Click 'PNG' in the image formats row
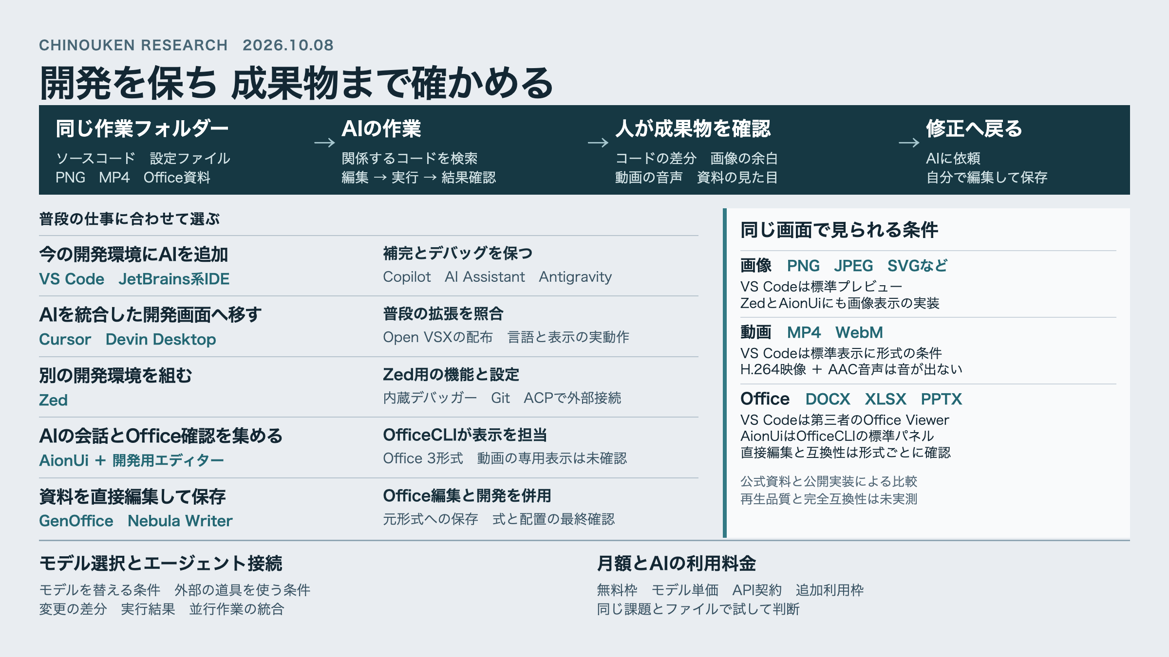The width and height of the screenshot is (1169, 657). coord(803,266)
